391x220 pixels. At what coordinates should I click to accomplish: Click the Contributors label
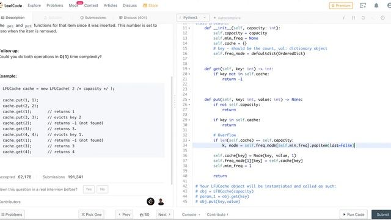pyautogui.click(x=10, y=202)
